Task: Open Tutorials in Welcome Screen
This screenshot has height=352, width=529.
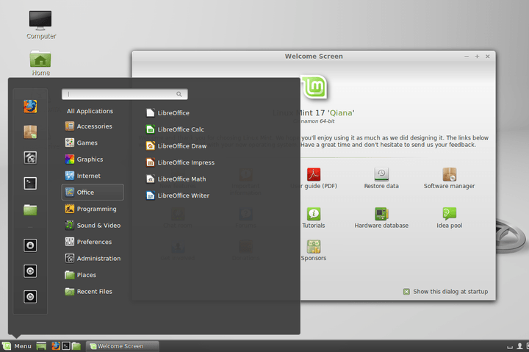Action: click(x=314, y=218)
